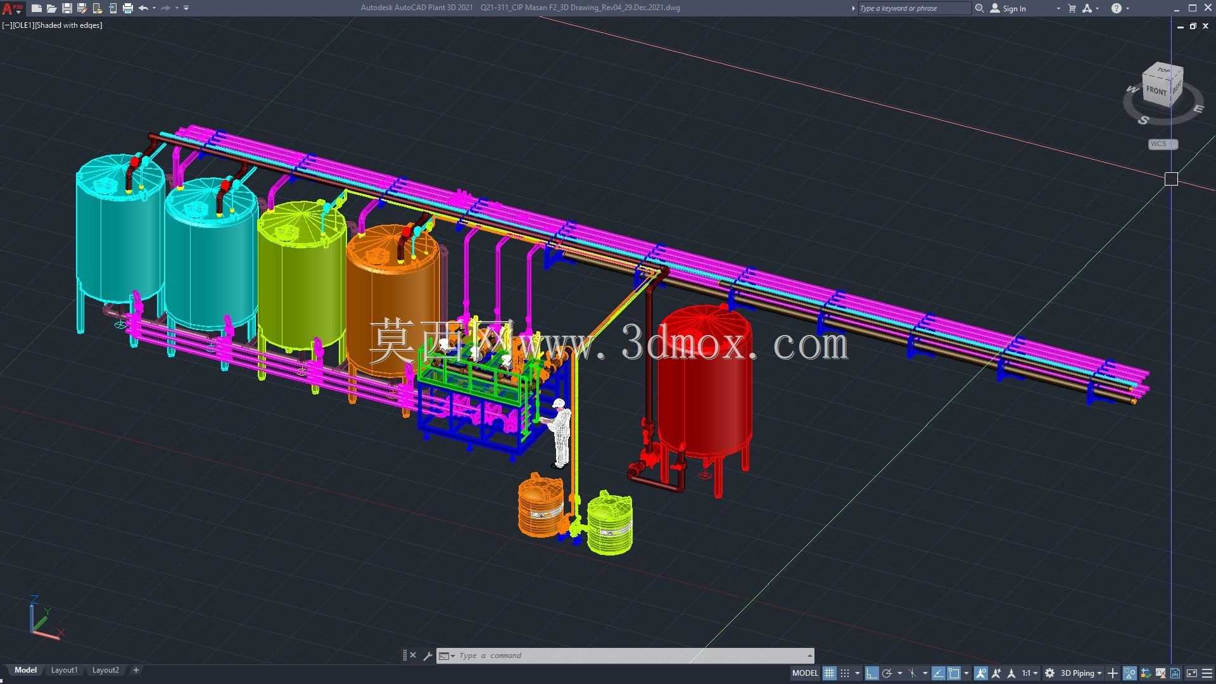Expand the command line history arrow

(x=809, y=656)
